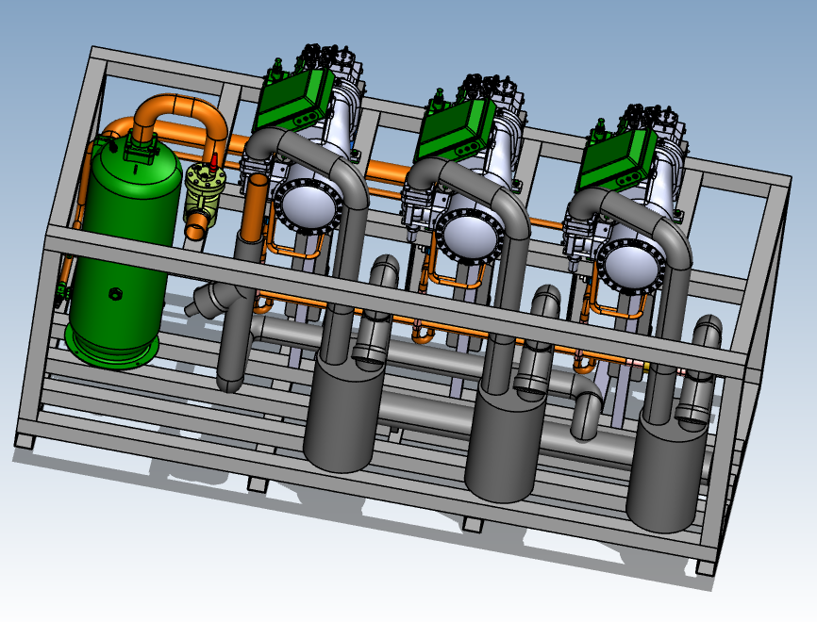The height and width of the screenshot is (622, 817).
Task: Select the rightmost large gray vertical cylinder
Action: [x=666, y=472]
